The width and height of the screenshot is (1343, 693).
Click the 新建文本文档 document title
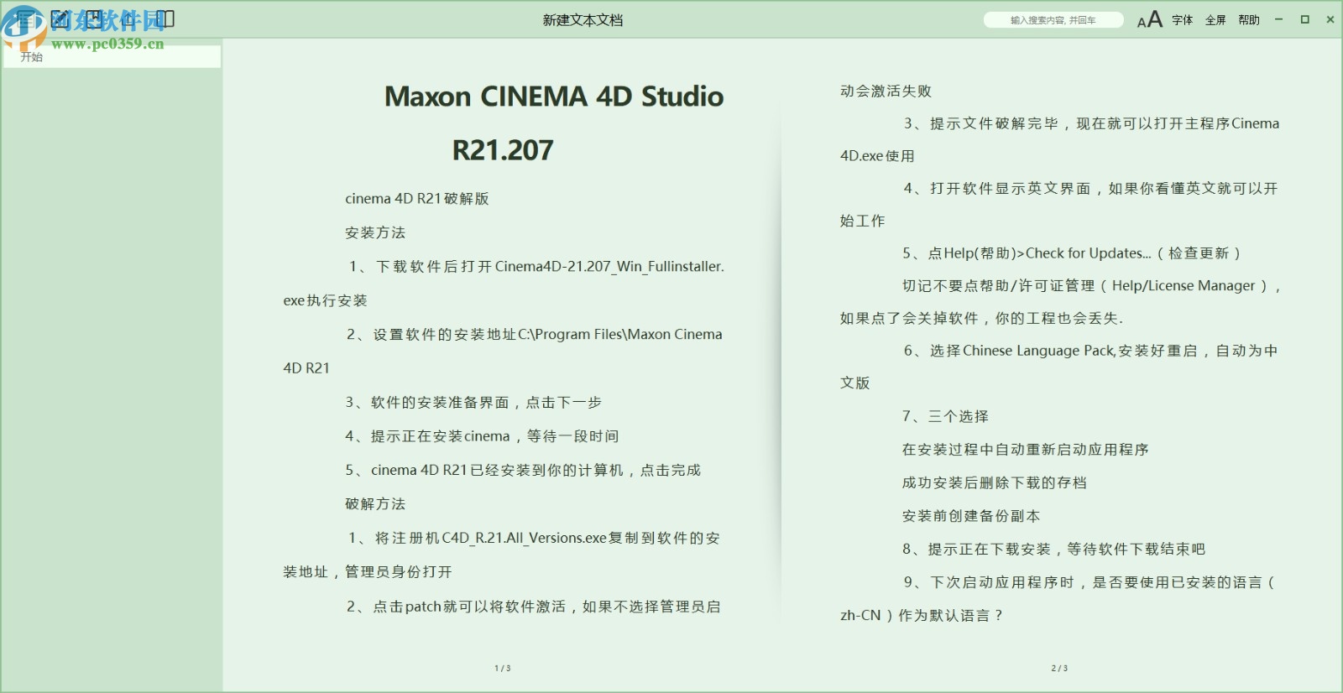pos(583,20)
